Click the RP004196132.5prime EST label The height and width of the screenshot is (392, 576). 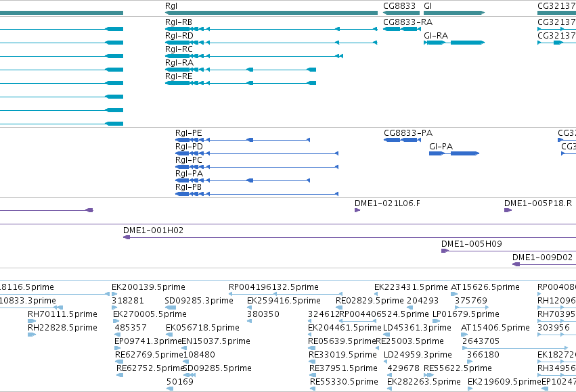pos(273,287)
